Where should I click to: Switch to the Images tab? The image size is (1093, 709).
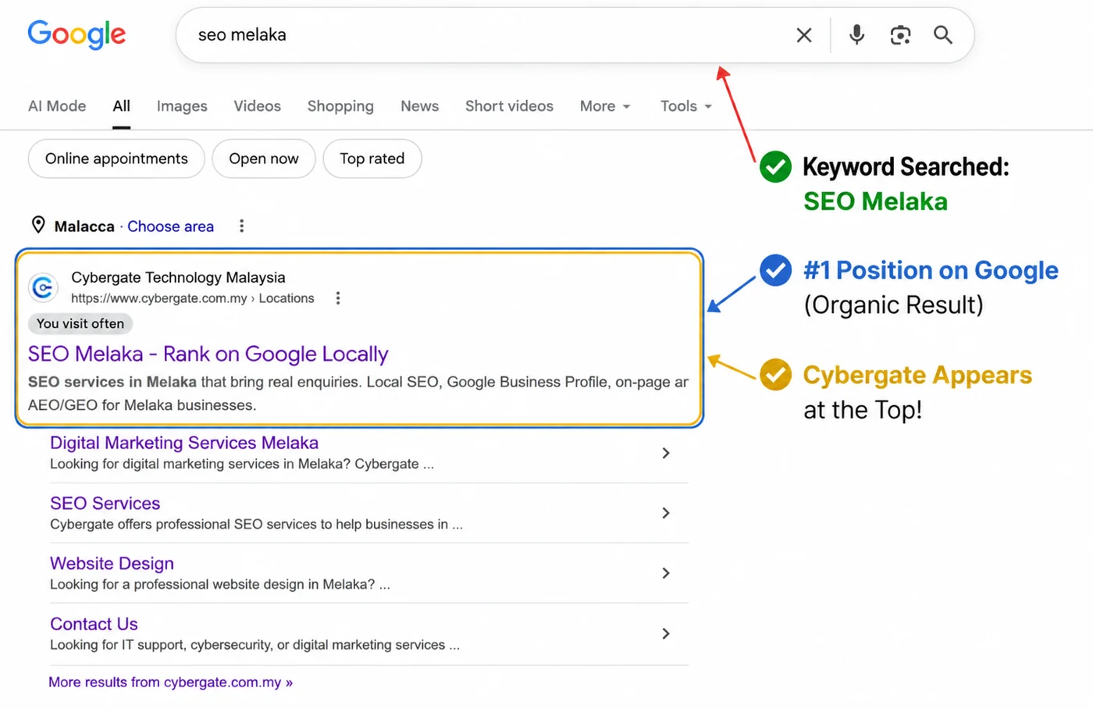182,106
